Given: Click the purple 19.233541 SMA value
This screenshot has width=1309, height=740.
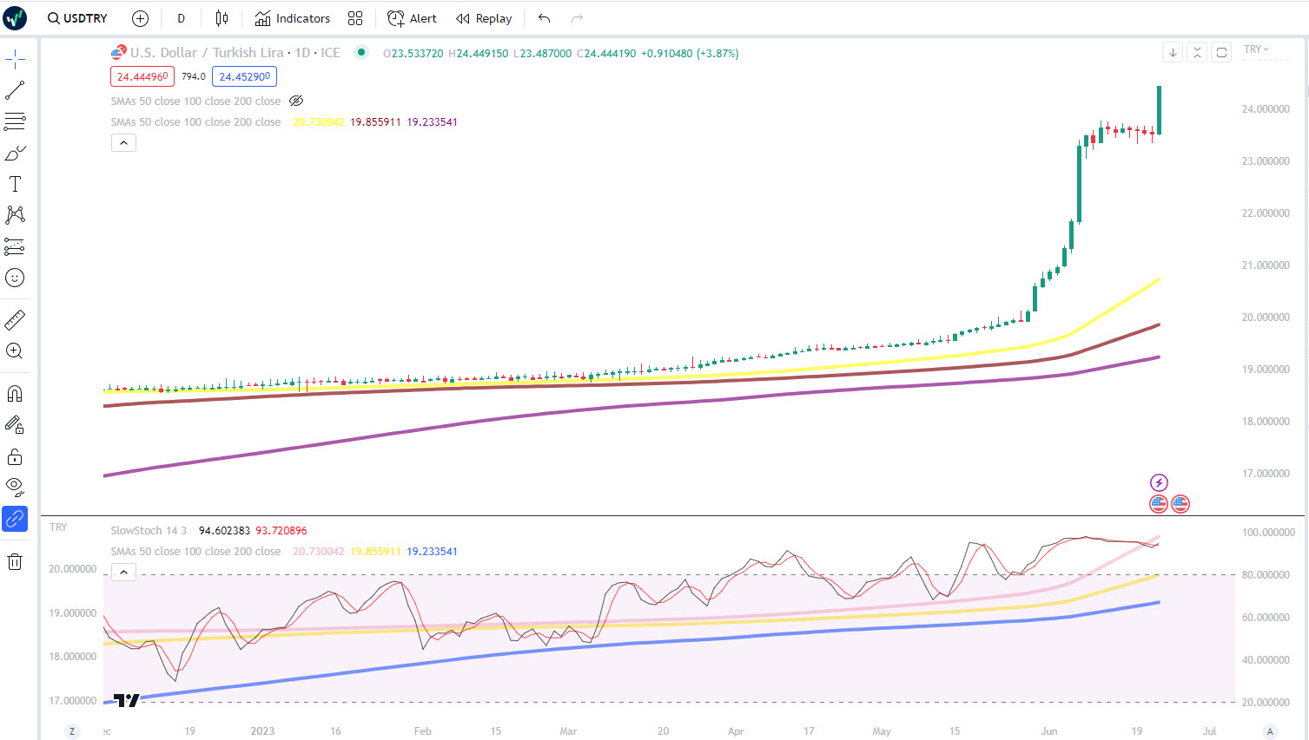Looking at the screenshot, I should click(432, 122).
